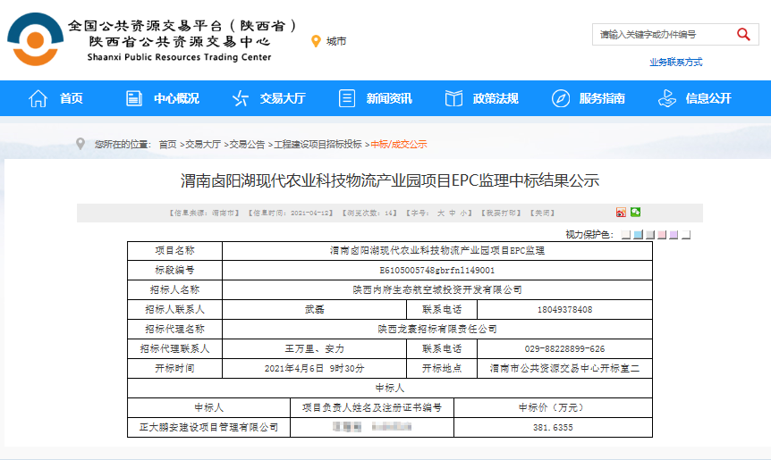Go to 工程建设项目招标投标 in breadcrumb

coord(318,144)
